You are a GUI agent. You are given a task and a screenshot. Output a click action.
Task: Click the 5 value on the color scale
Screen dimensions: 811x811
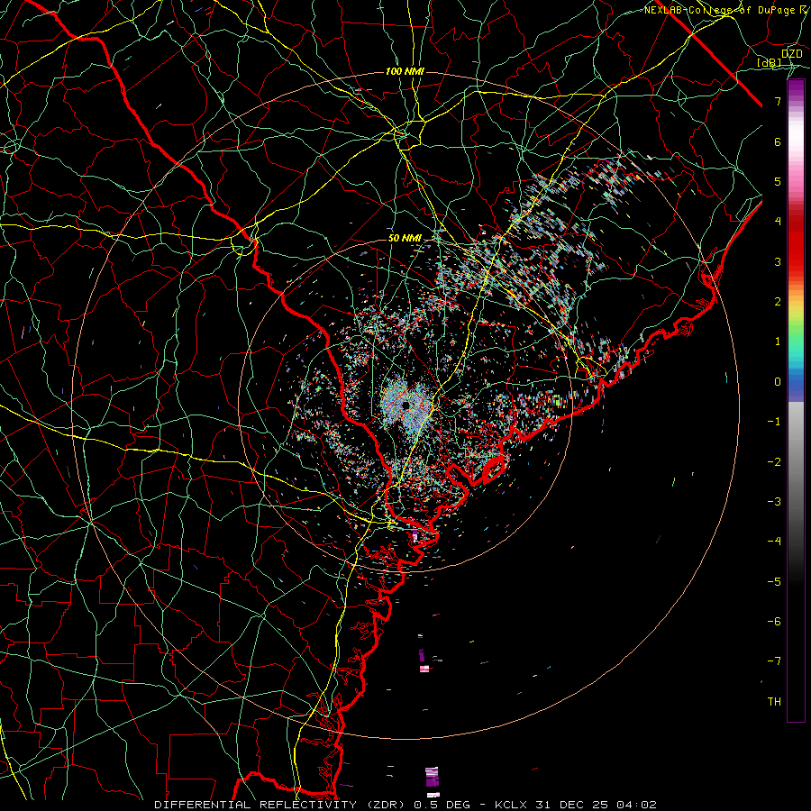click(x=778, y=181)
